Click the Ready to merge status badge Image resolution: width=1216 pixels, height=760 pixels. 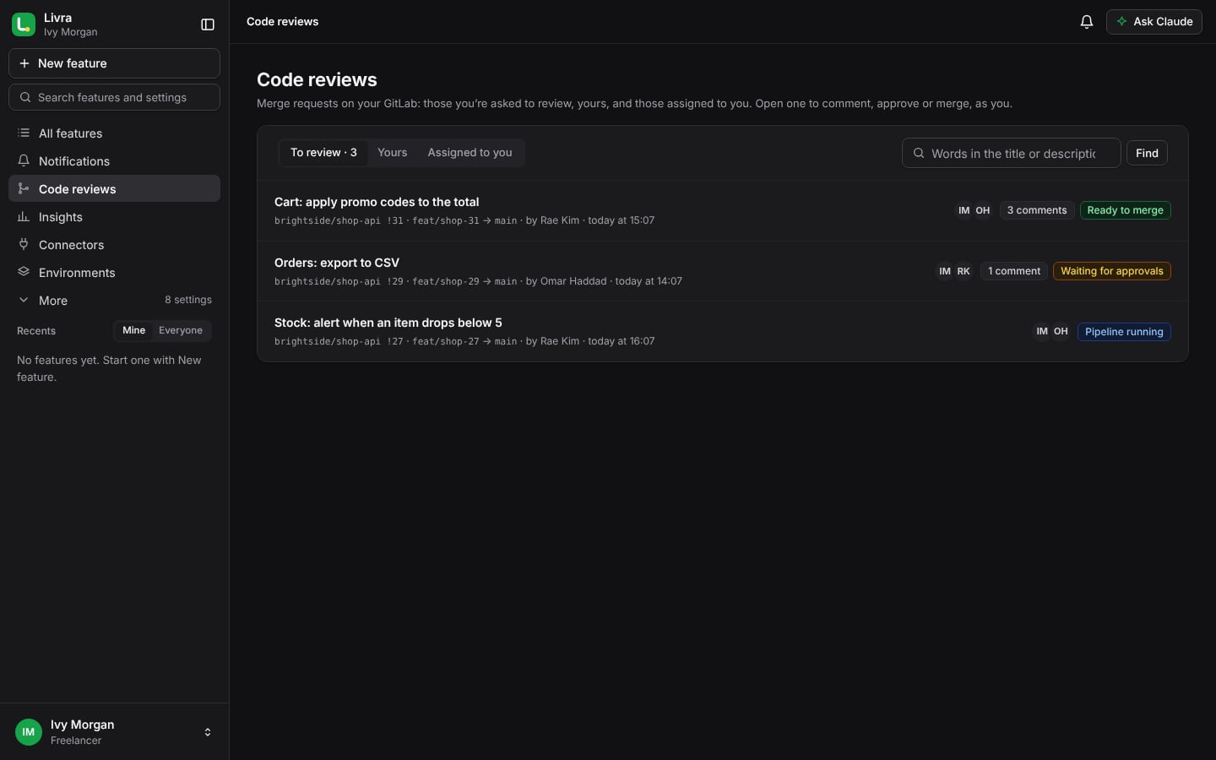pos(1125,210)
